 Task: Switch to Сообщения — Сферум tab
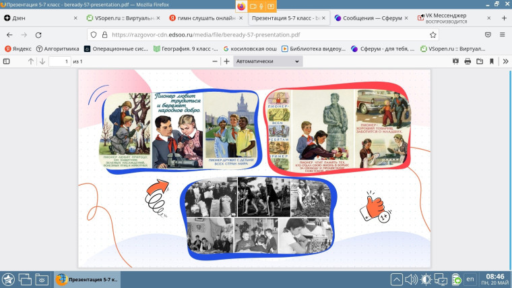[x=372, y=18]
